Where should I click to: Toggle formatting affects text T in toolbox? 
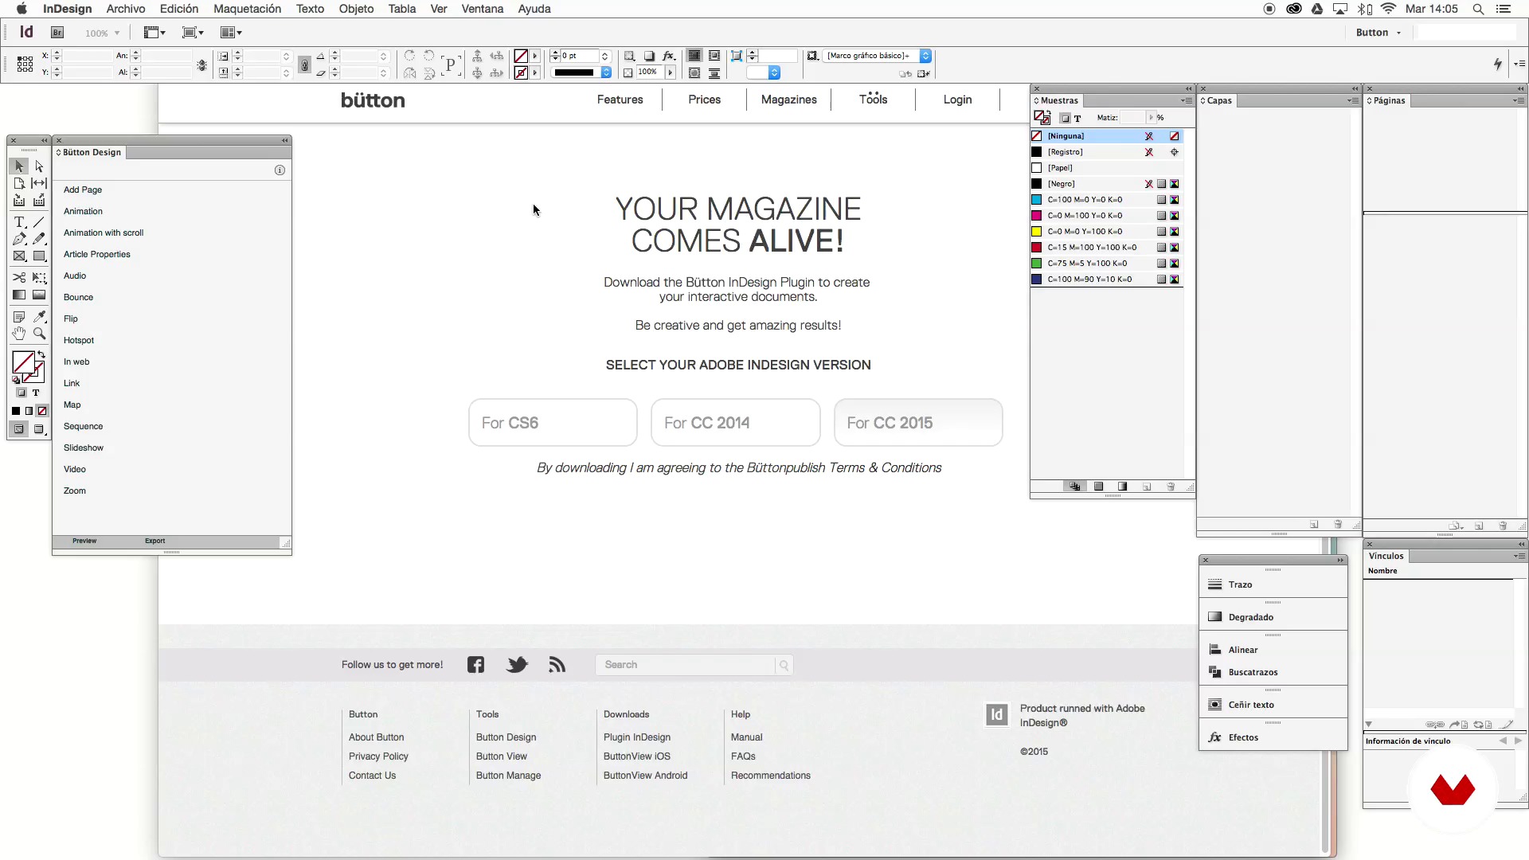[36, 393]
